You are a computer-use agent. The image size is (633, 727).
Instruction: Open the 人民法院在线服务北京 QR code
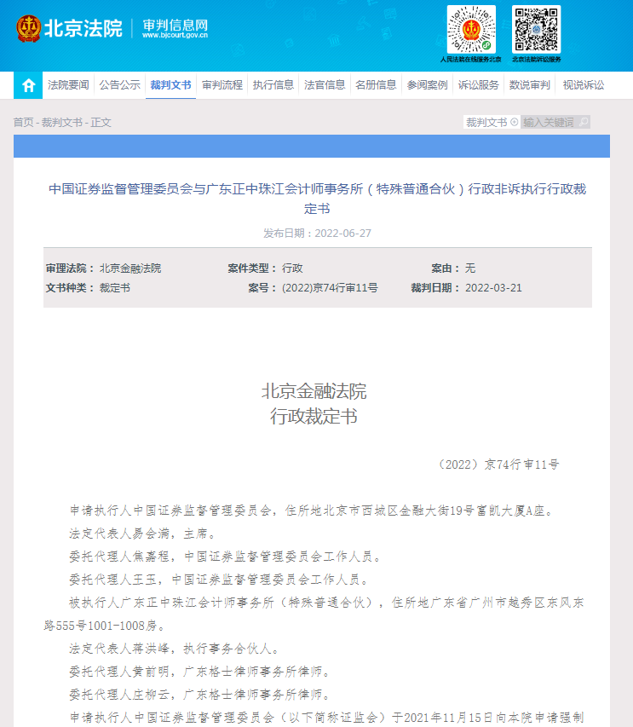click(x=471, y=30)
